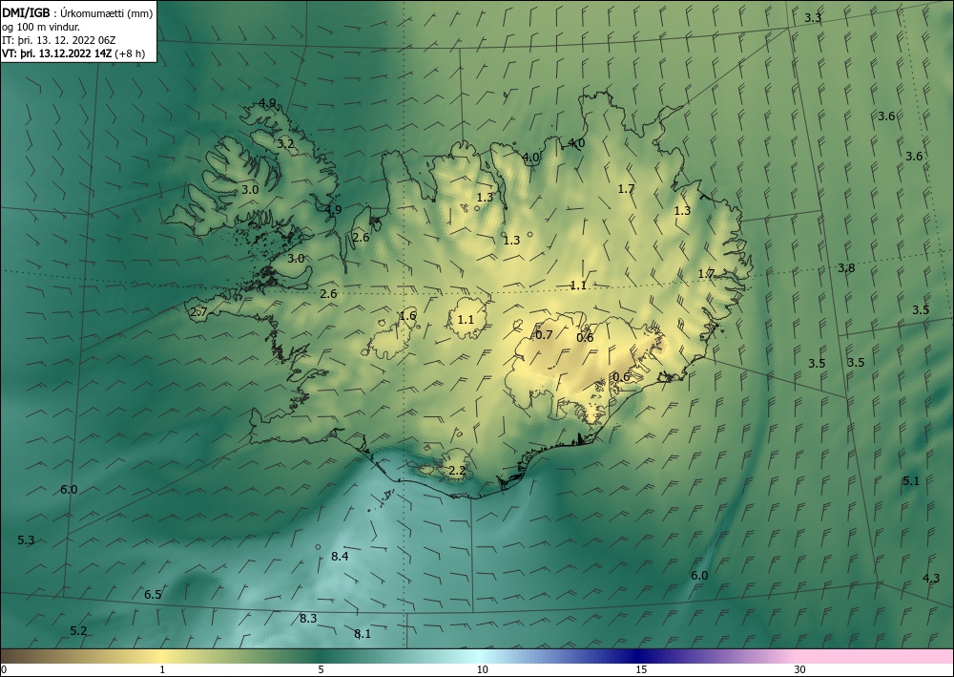Click the 3.8 value east of Iceland
The height and width of the screenshot is (677, 954).
click(846, 268)
